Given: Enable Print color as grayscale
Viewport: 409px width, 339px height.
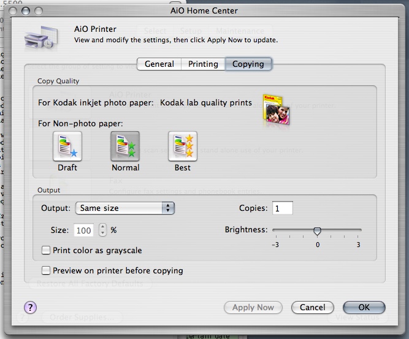Looking at the screenshot, I should 46,250.
